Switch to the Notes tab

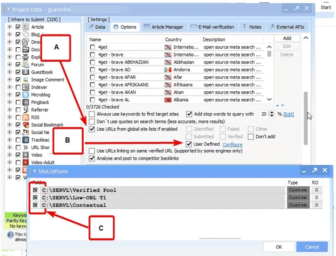point(252,27)
